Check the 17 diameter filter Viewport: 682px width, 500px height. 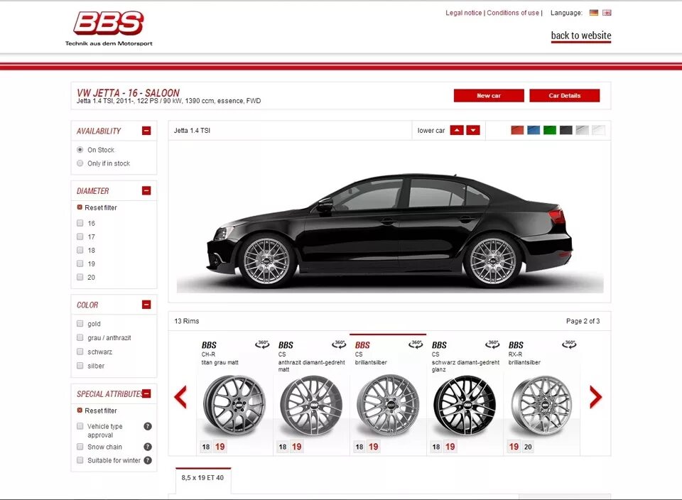click(x=80, y=237)
